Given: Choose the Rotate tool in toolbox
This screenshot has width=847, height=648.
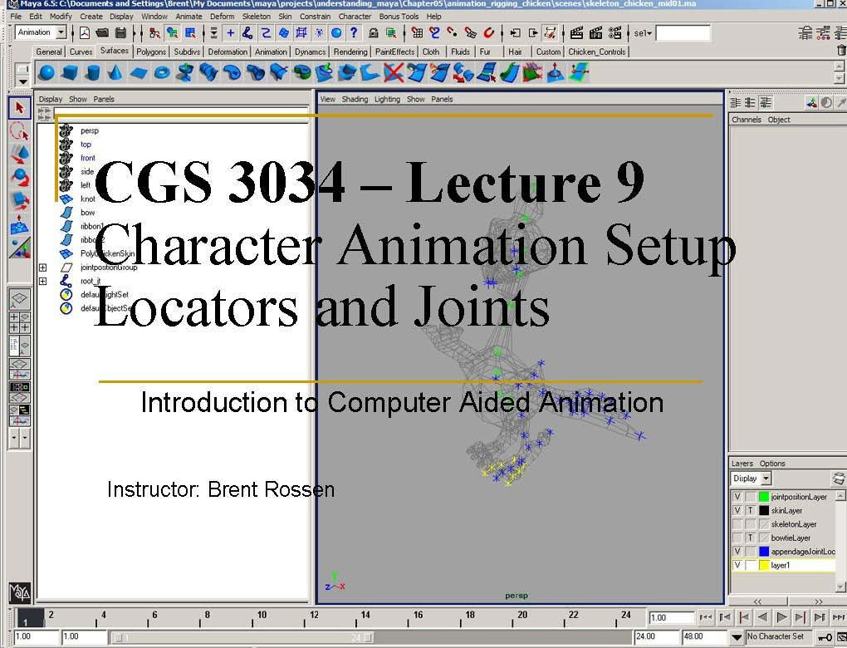Looking at the screenshot, I should click(19, 178).
